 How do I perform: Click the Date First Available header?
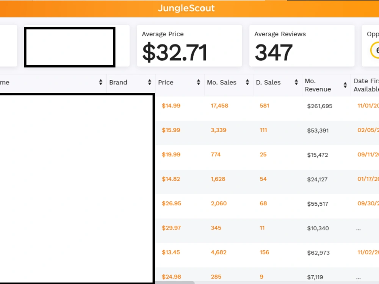click(x=366, y=85)
